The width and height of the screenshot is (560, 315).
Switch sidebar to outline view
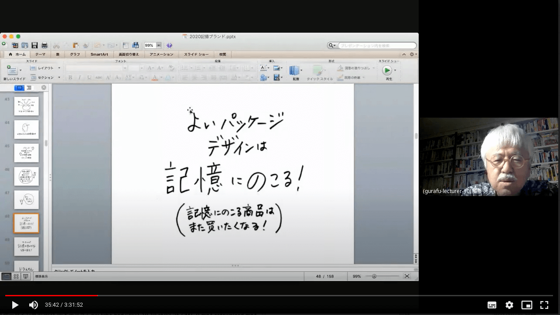pyautogui.click(x=29, y=88)
